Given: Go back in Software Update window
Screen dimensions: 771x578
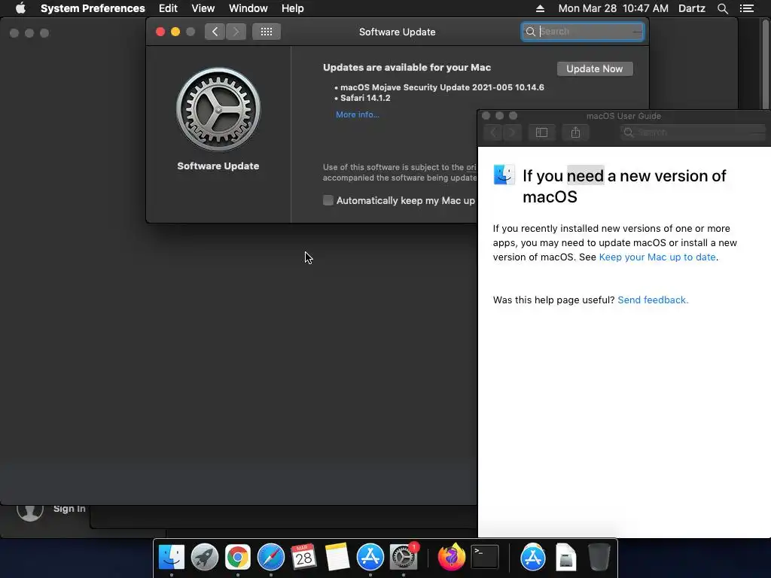Looking at the screenshot, I should 215,32.
